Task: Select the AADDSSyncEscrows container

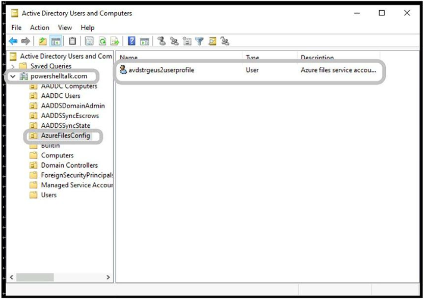Action: tap(70, 116)
